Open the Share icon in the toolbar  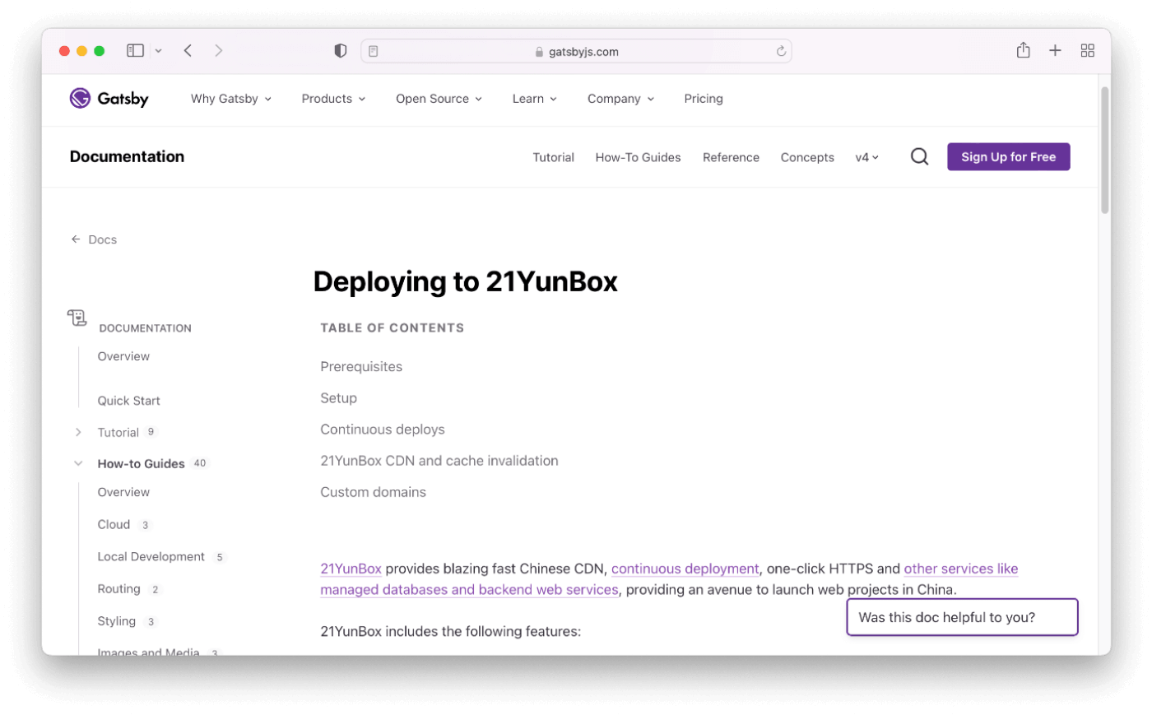(x=1023, y=51)
